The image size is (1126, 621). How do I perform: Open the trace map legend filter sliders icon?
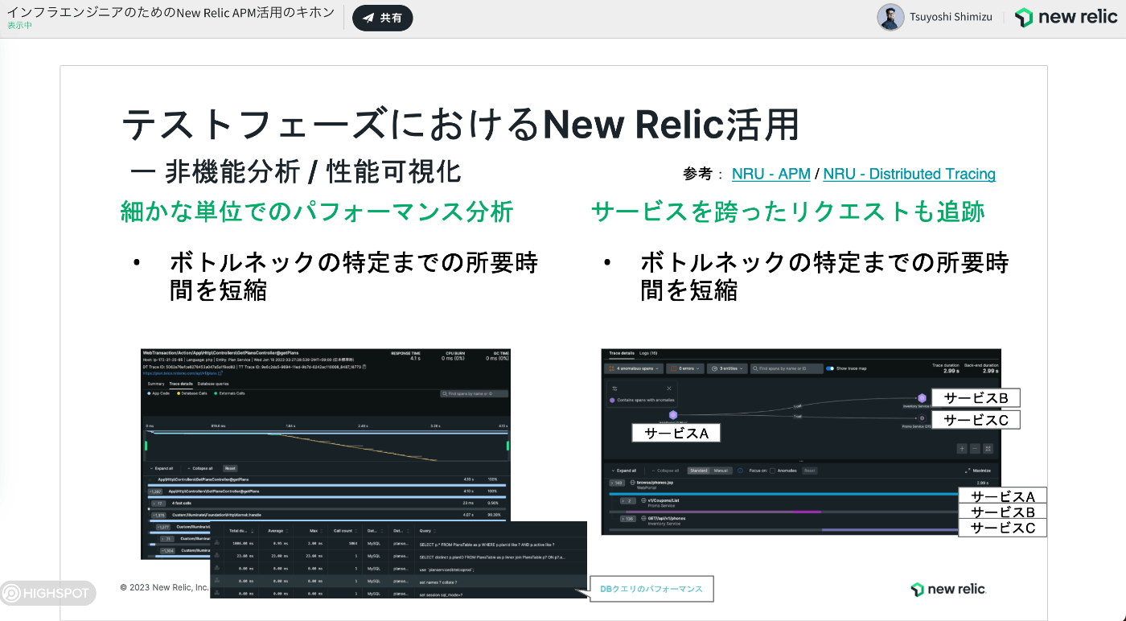614,389
